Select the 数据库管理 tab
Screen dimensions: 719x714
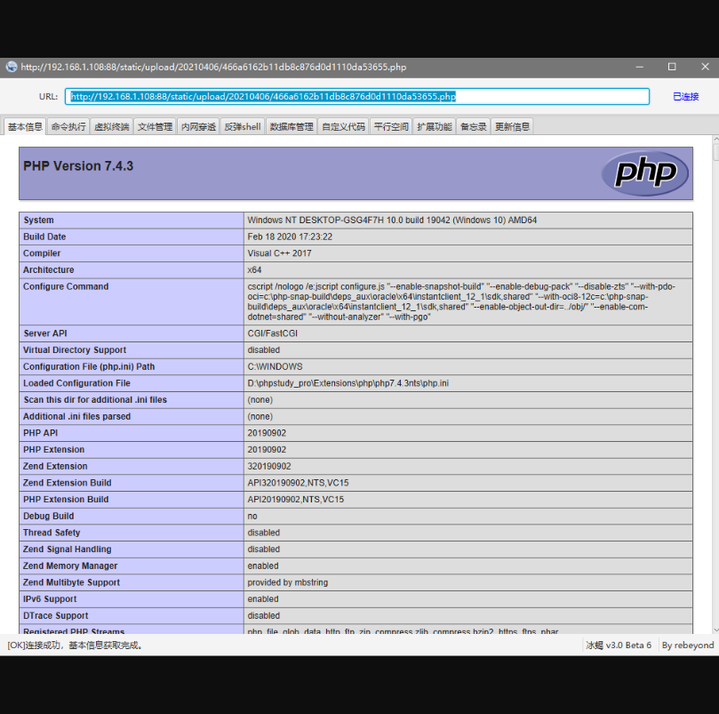pos(292,127)
